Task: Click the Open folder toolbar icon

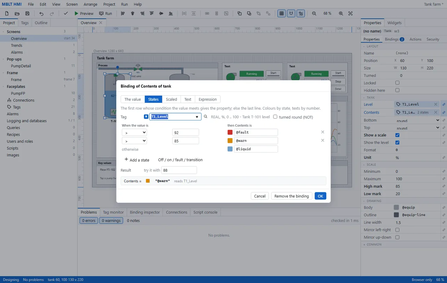Action: click(17, 14)
